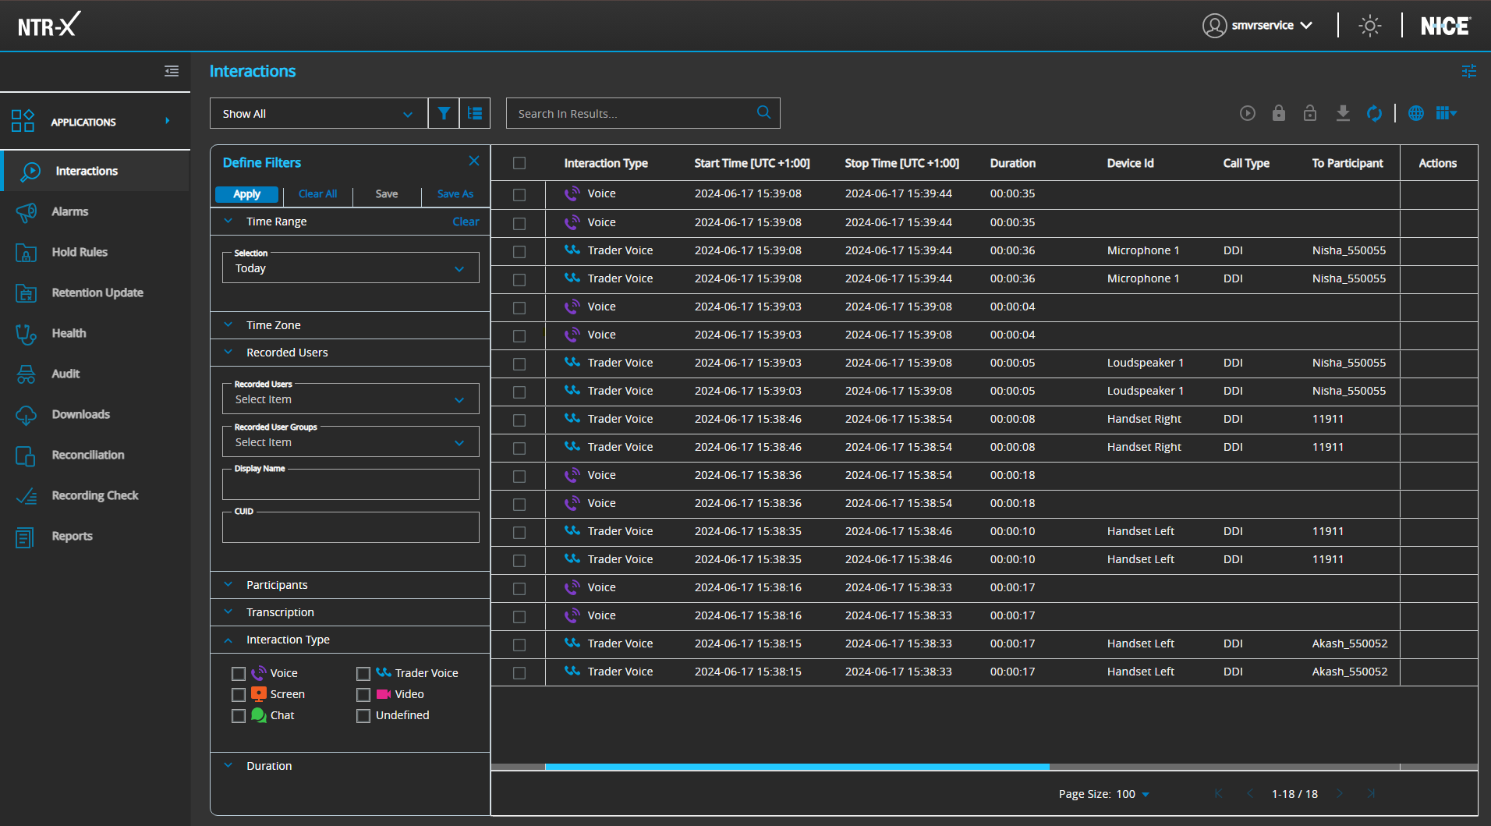
Task: Toggle the select-all header checkbox
Action: 519,163
